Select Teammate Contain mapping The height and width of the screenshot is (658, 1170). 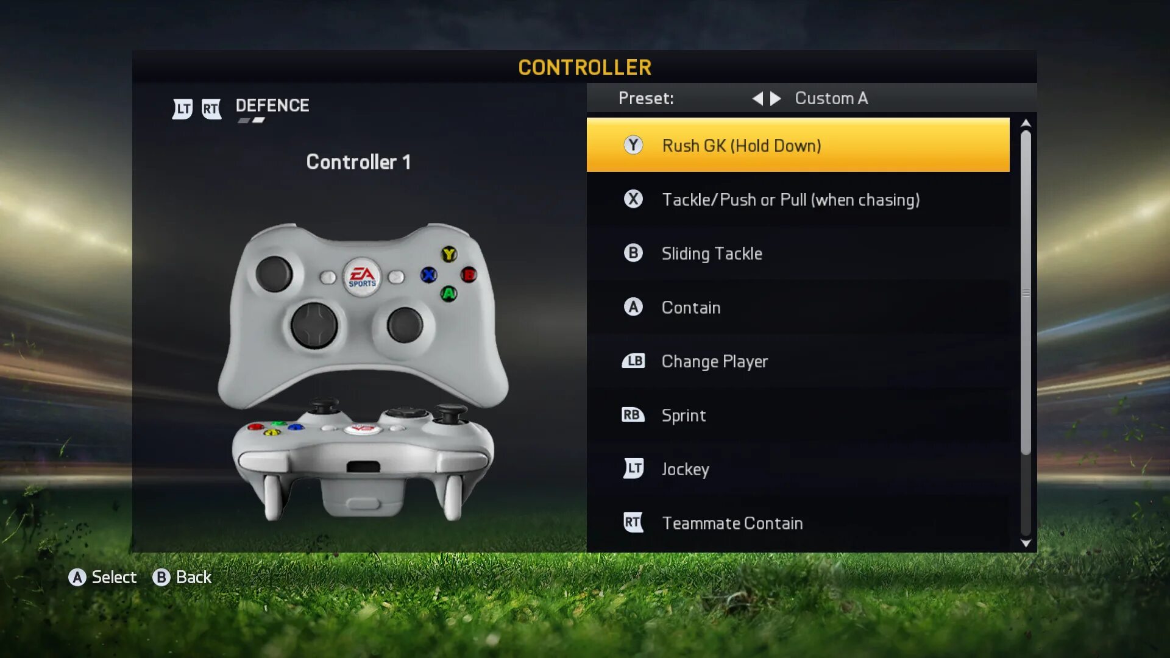pos(798,523)
